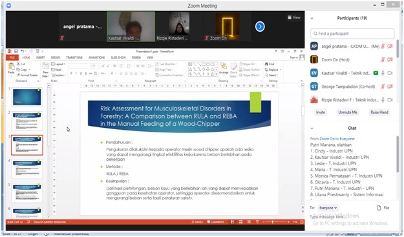Click Unmute Me button

point(348,112)
